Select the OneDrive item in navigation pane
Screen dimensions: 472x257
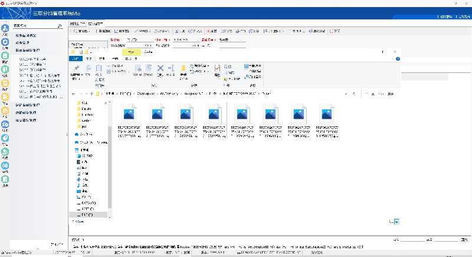pos(87,134)
